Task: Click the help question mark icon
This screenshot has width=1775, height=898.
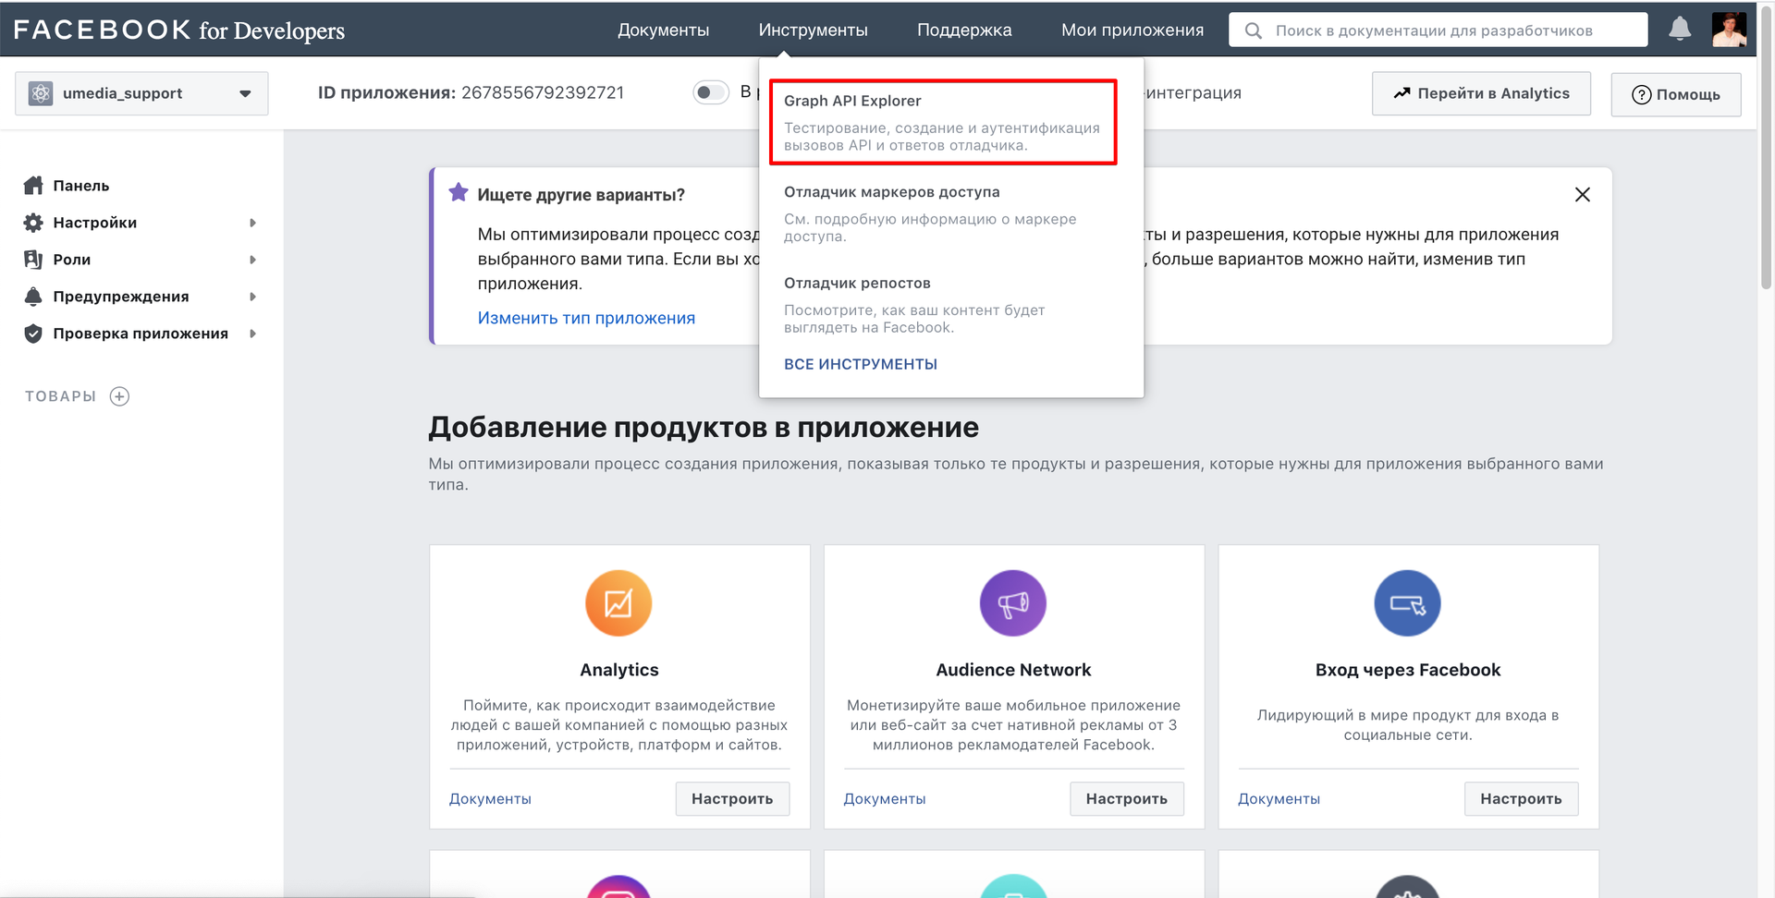Action: (x=1642, y=94)
